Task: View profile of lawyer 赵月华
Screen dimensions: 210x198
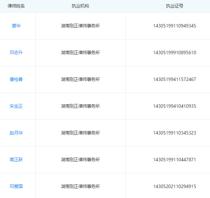Action: click(x=16, y=133)
